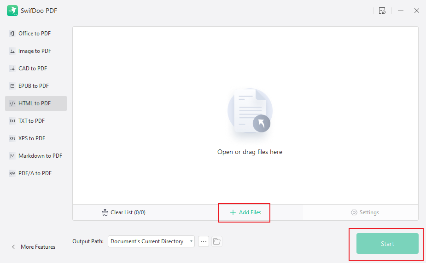Click the SwifDoo PDF title text
Image resolution: width=426 pixels, height=263 pixels.
coord(39,11)
